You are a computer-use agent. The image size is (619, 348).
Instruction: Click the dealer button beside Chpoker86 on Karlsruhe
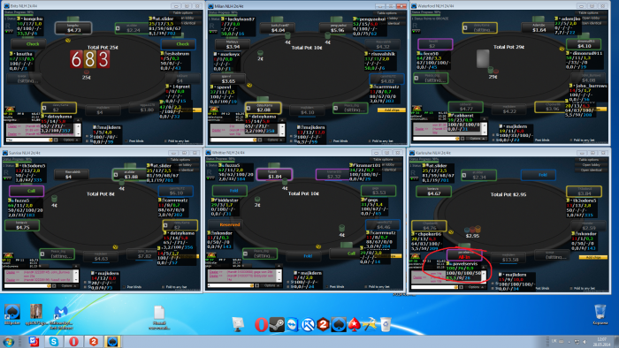[451, 231]
